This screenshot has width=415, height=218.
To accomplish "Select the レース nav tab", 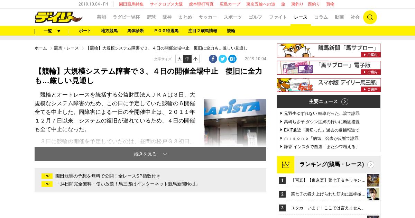I will (x=301, y=17).
